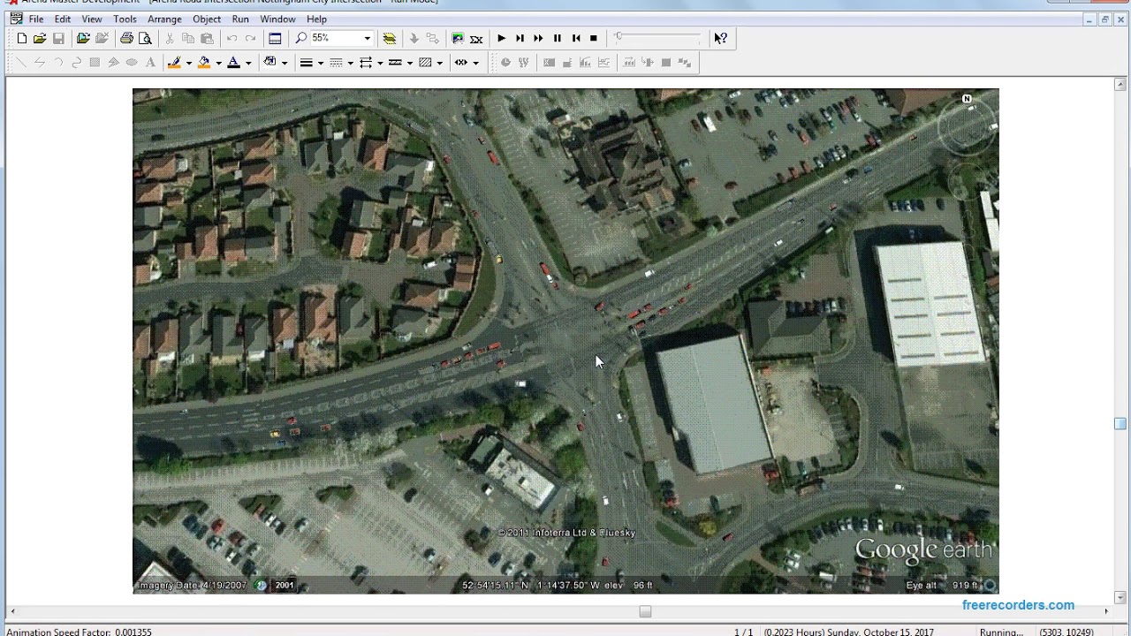Open the View menu
Screen dimensions: 1131x636
(x=92, y=19)
